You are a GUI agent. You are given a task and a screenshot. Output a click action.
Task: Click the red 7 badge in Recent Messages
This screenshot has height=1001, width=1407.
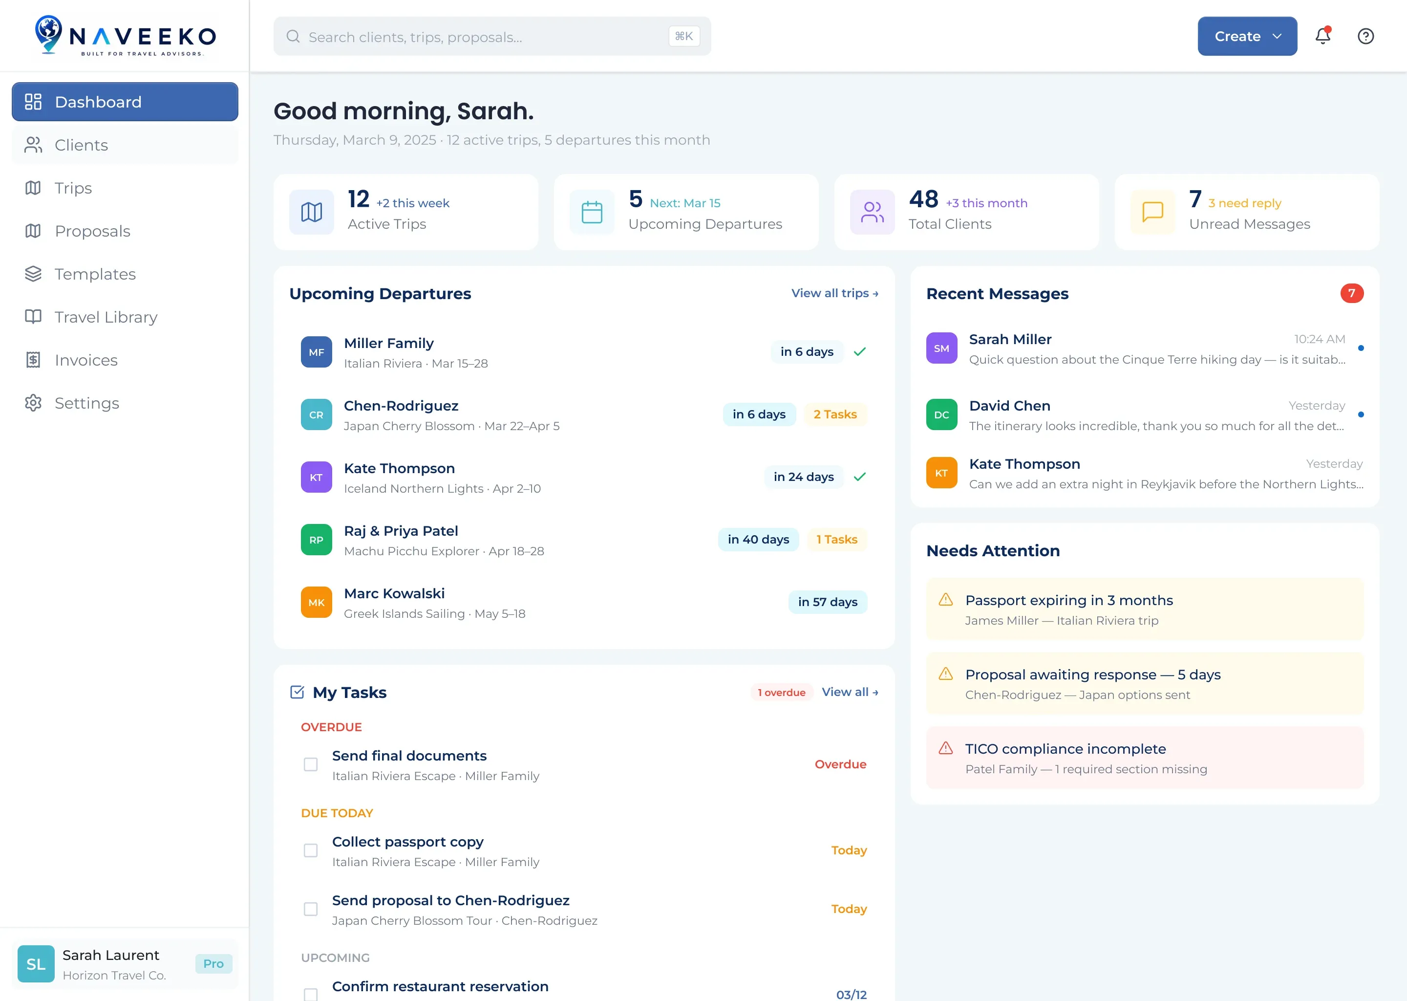[1352, 293]
